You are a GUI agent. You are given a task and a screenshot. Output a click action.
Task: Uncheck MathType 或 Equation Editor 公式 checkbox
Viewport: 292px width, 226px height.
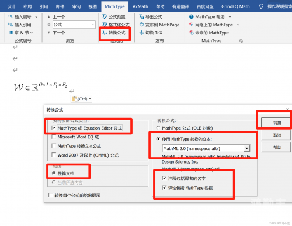click(x=54, y=128)
